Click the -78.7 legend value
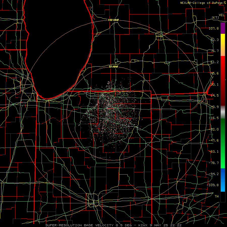 (x=214, y=163)
